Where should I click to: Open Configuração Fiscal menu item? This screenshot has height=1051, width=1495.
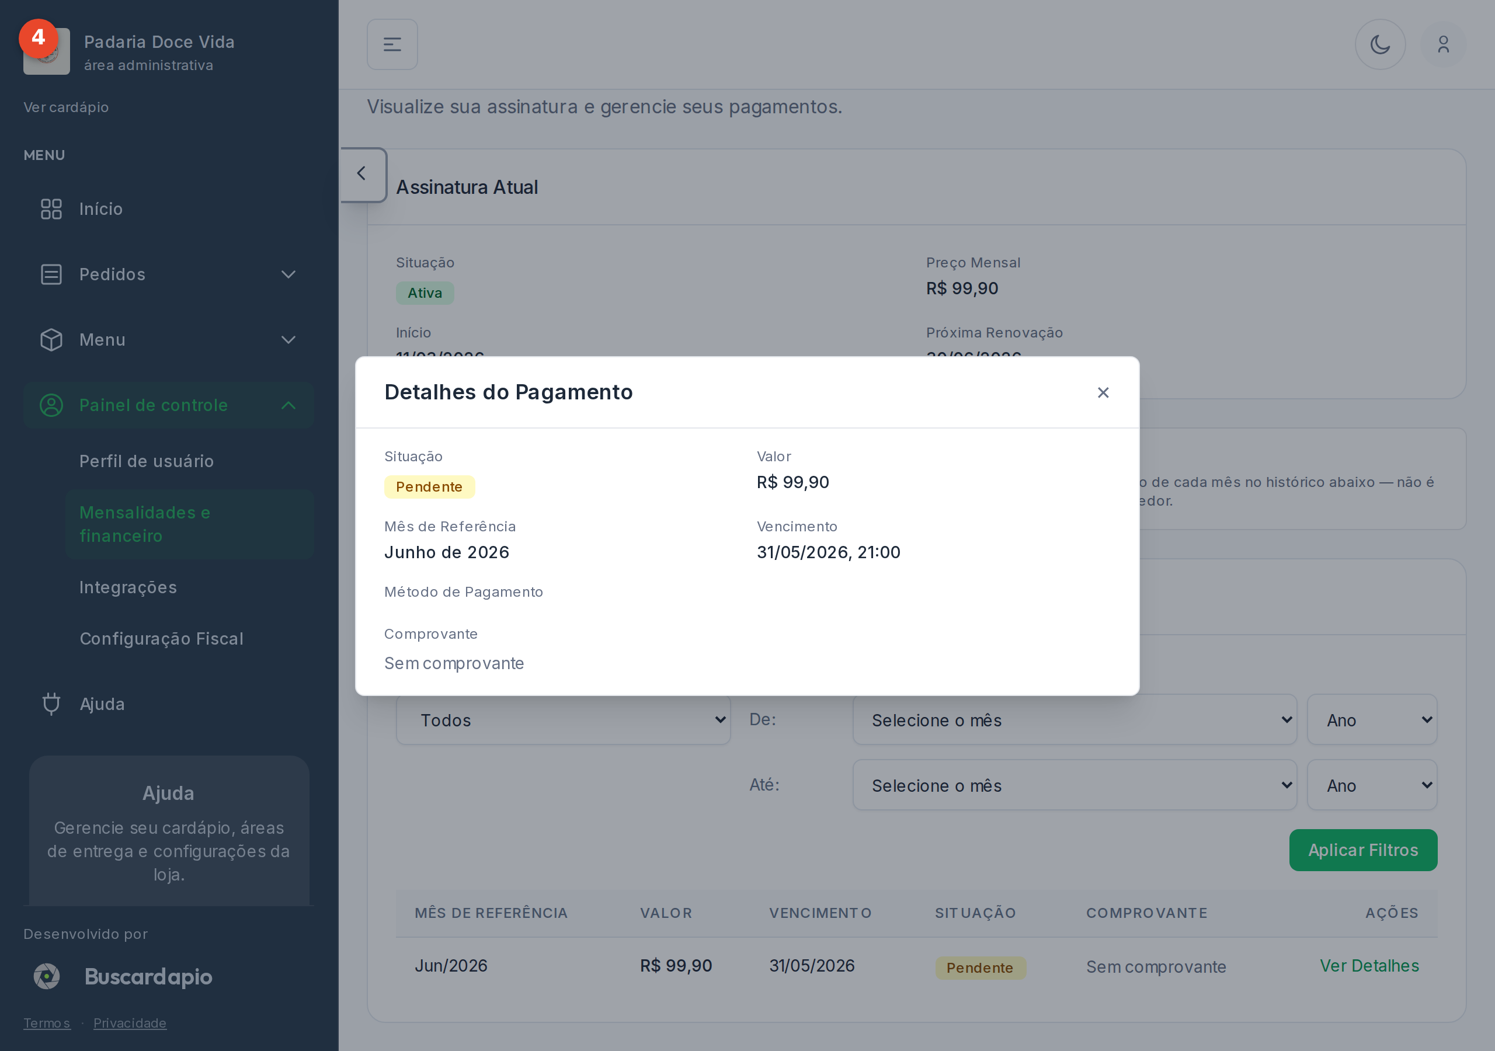[x=190, y=639]
